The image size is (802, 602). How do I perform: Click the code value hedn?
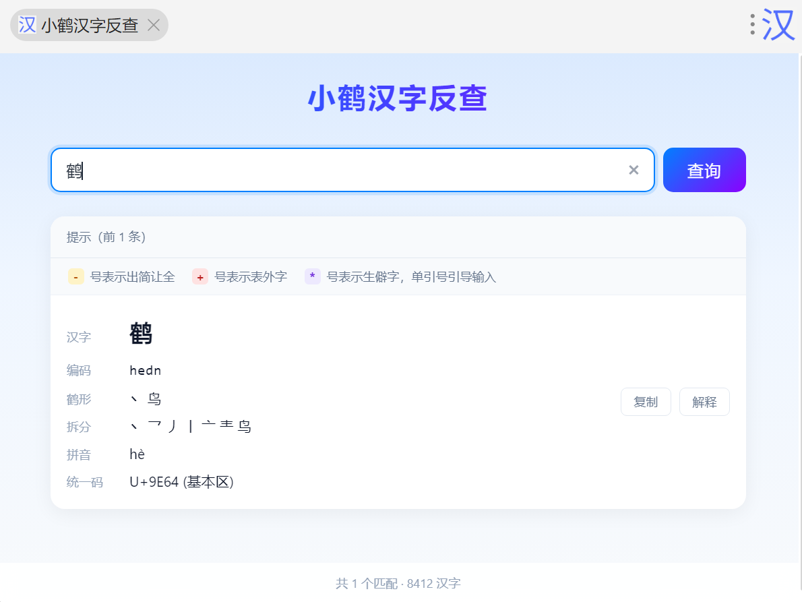coord(146,370)
